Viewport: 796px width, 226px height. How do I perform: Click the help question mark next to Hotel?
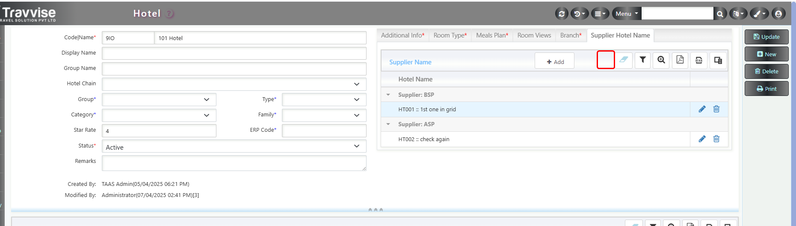[x=170, y=14]
